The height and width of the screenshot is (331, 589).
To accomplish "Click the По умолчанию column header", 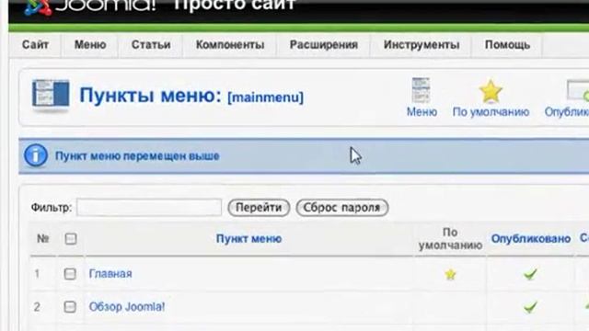I will point(450,239).
